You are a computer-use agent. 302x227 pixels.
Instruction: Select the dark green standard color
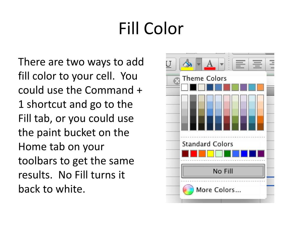[227, 154]
